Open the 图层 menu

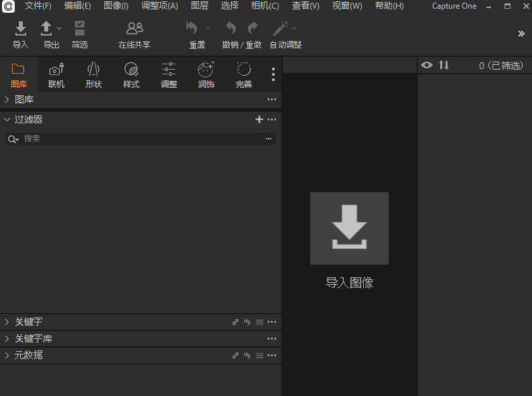(x=200, y=6)
